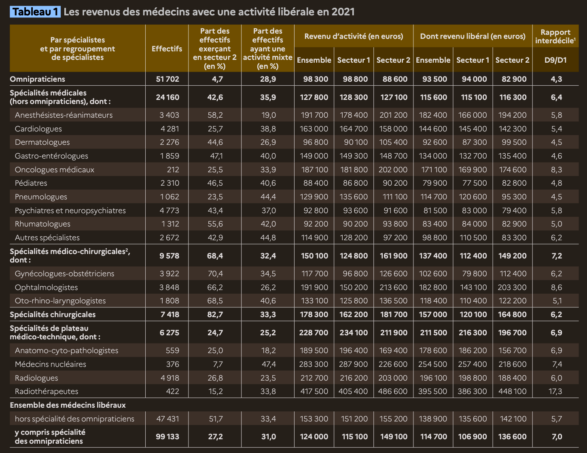Click the "Pneumologues" row label
The height and width of the screenshot is (453, 587).
(x=41, y=197)
